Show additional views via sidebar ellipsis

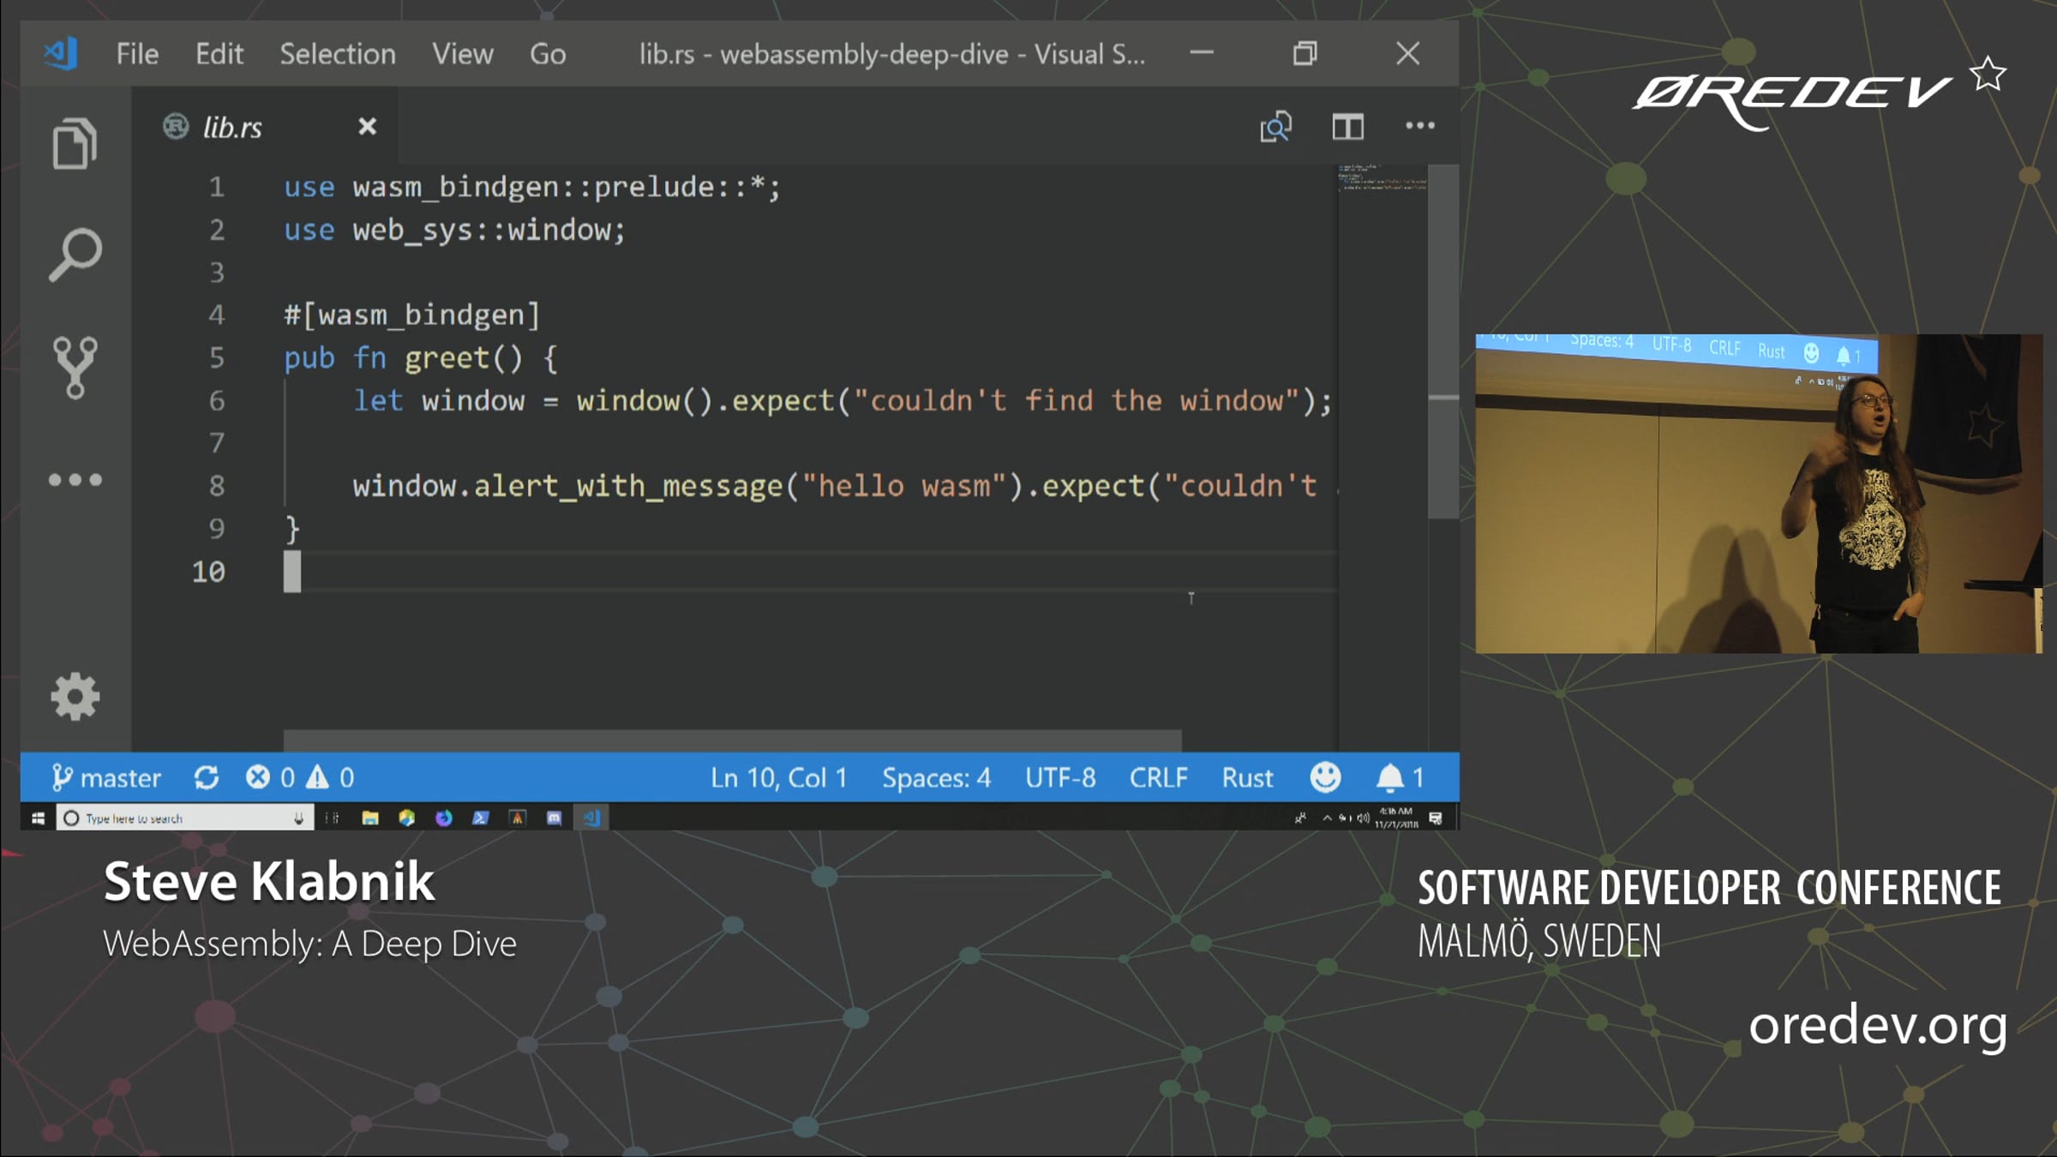pos(75,480)
